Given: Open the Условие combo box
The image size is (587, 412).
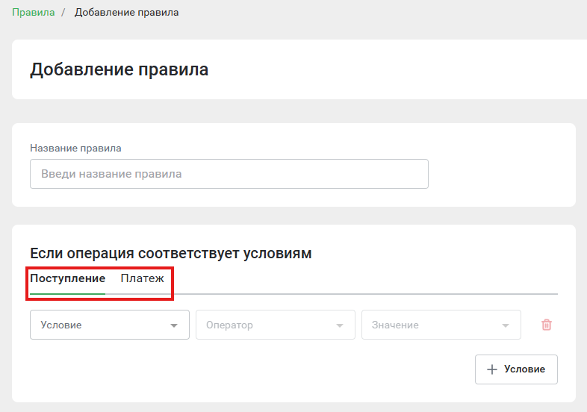Looking at the screenshot, I should (x=110, y=325).
